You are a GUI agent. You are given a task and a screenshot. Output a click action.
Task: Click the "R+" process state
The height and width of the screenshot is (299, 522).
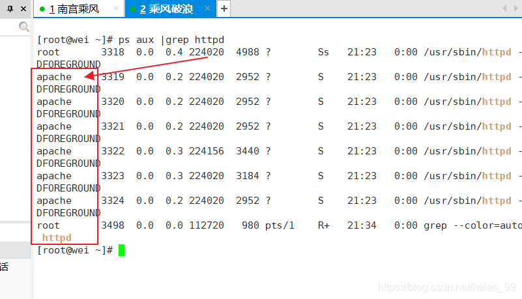tap(324, 225)
